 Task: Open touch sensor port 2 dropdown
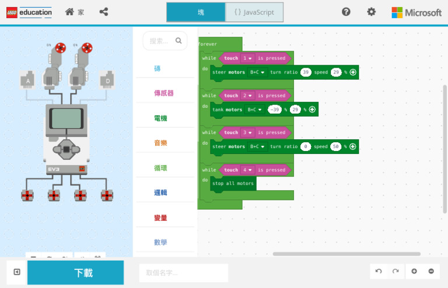(247, 96)
